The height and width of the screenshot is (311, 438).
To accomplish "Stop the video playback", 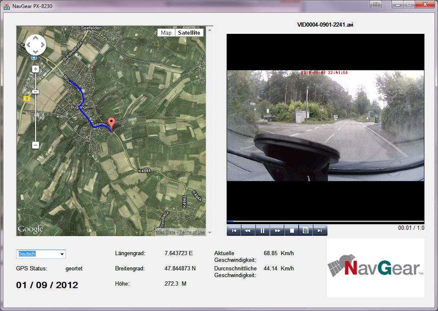I will 291,231.
